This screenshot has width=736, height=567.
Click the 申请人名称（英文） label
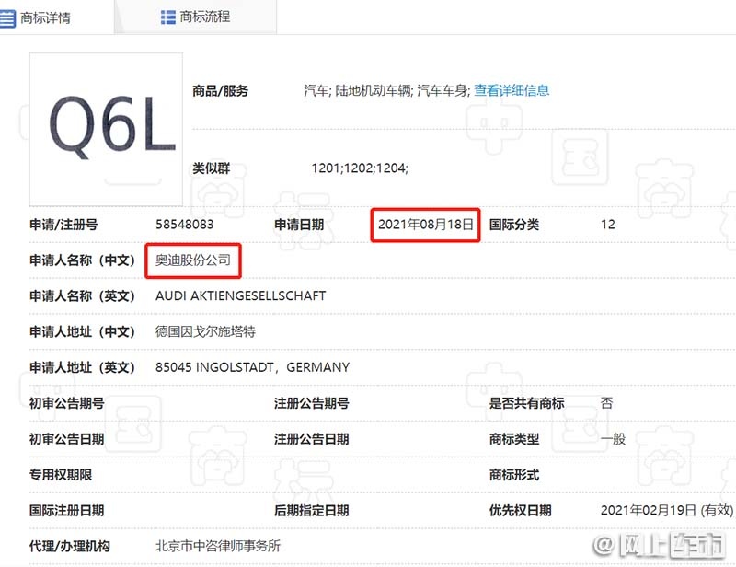point(83,296)
